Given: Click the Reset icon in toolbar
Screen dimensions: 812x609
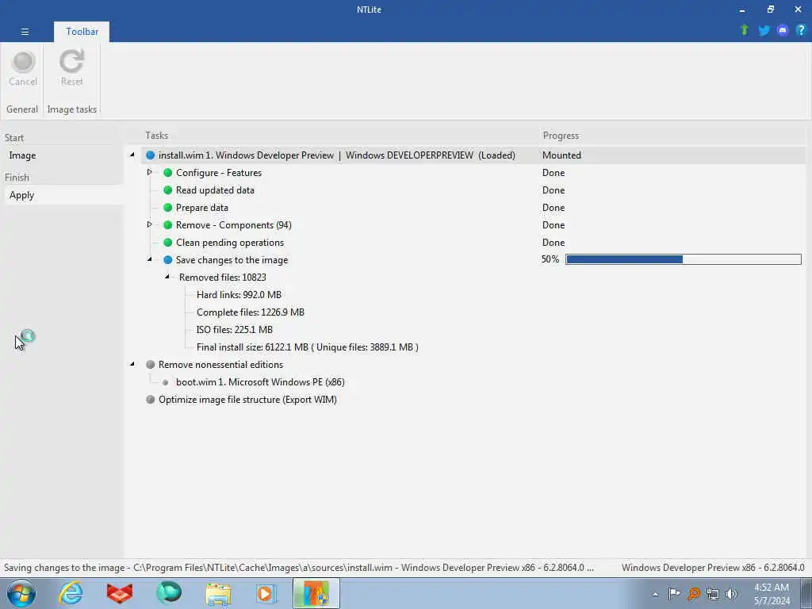Looking at the screenshot, I should pos(71,62).
